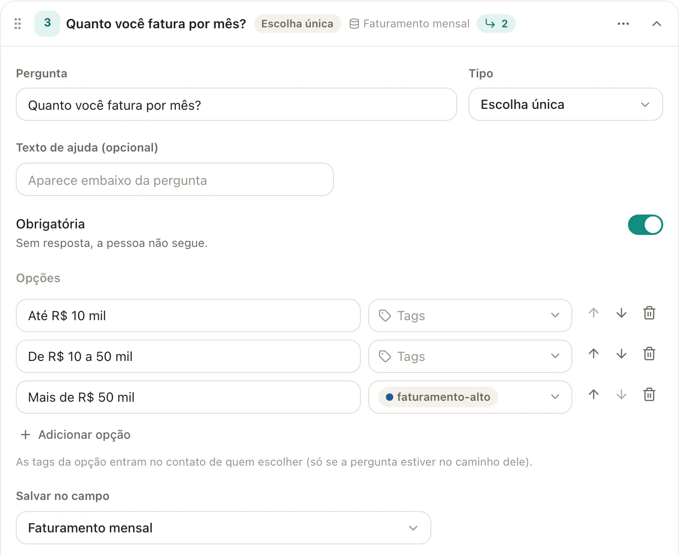This screenshot has width=679, height=556.
Task: Delete the 'Até R$ 10 mil' option
Action: click(649, 313)
